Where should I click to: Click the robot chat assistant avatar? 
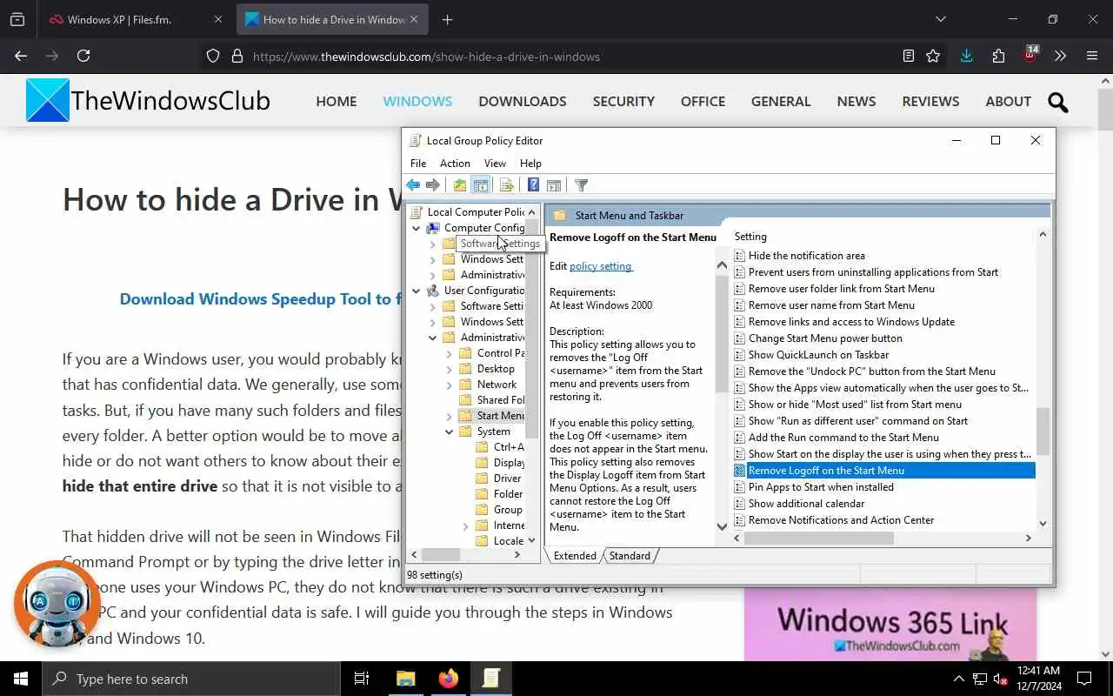point(57,603)
